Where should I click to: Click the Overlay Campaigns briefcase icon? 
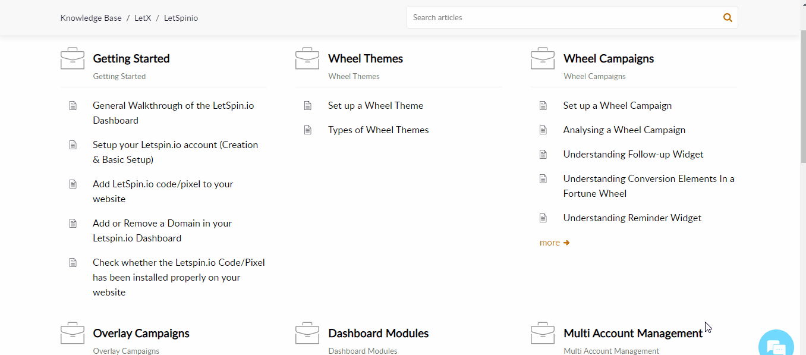73,333
